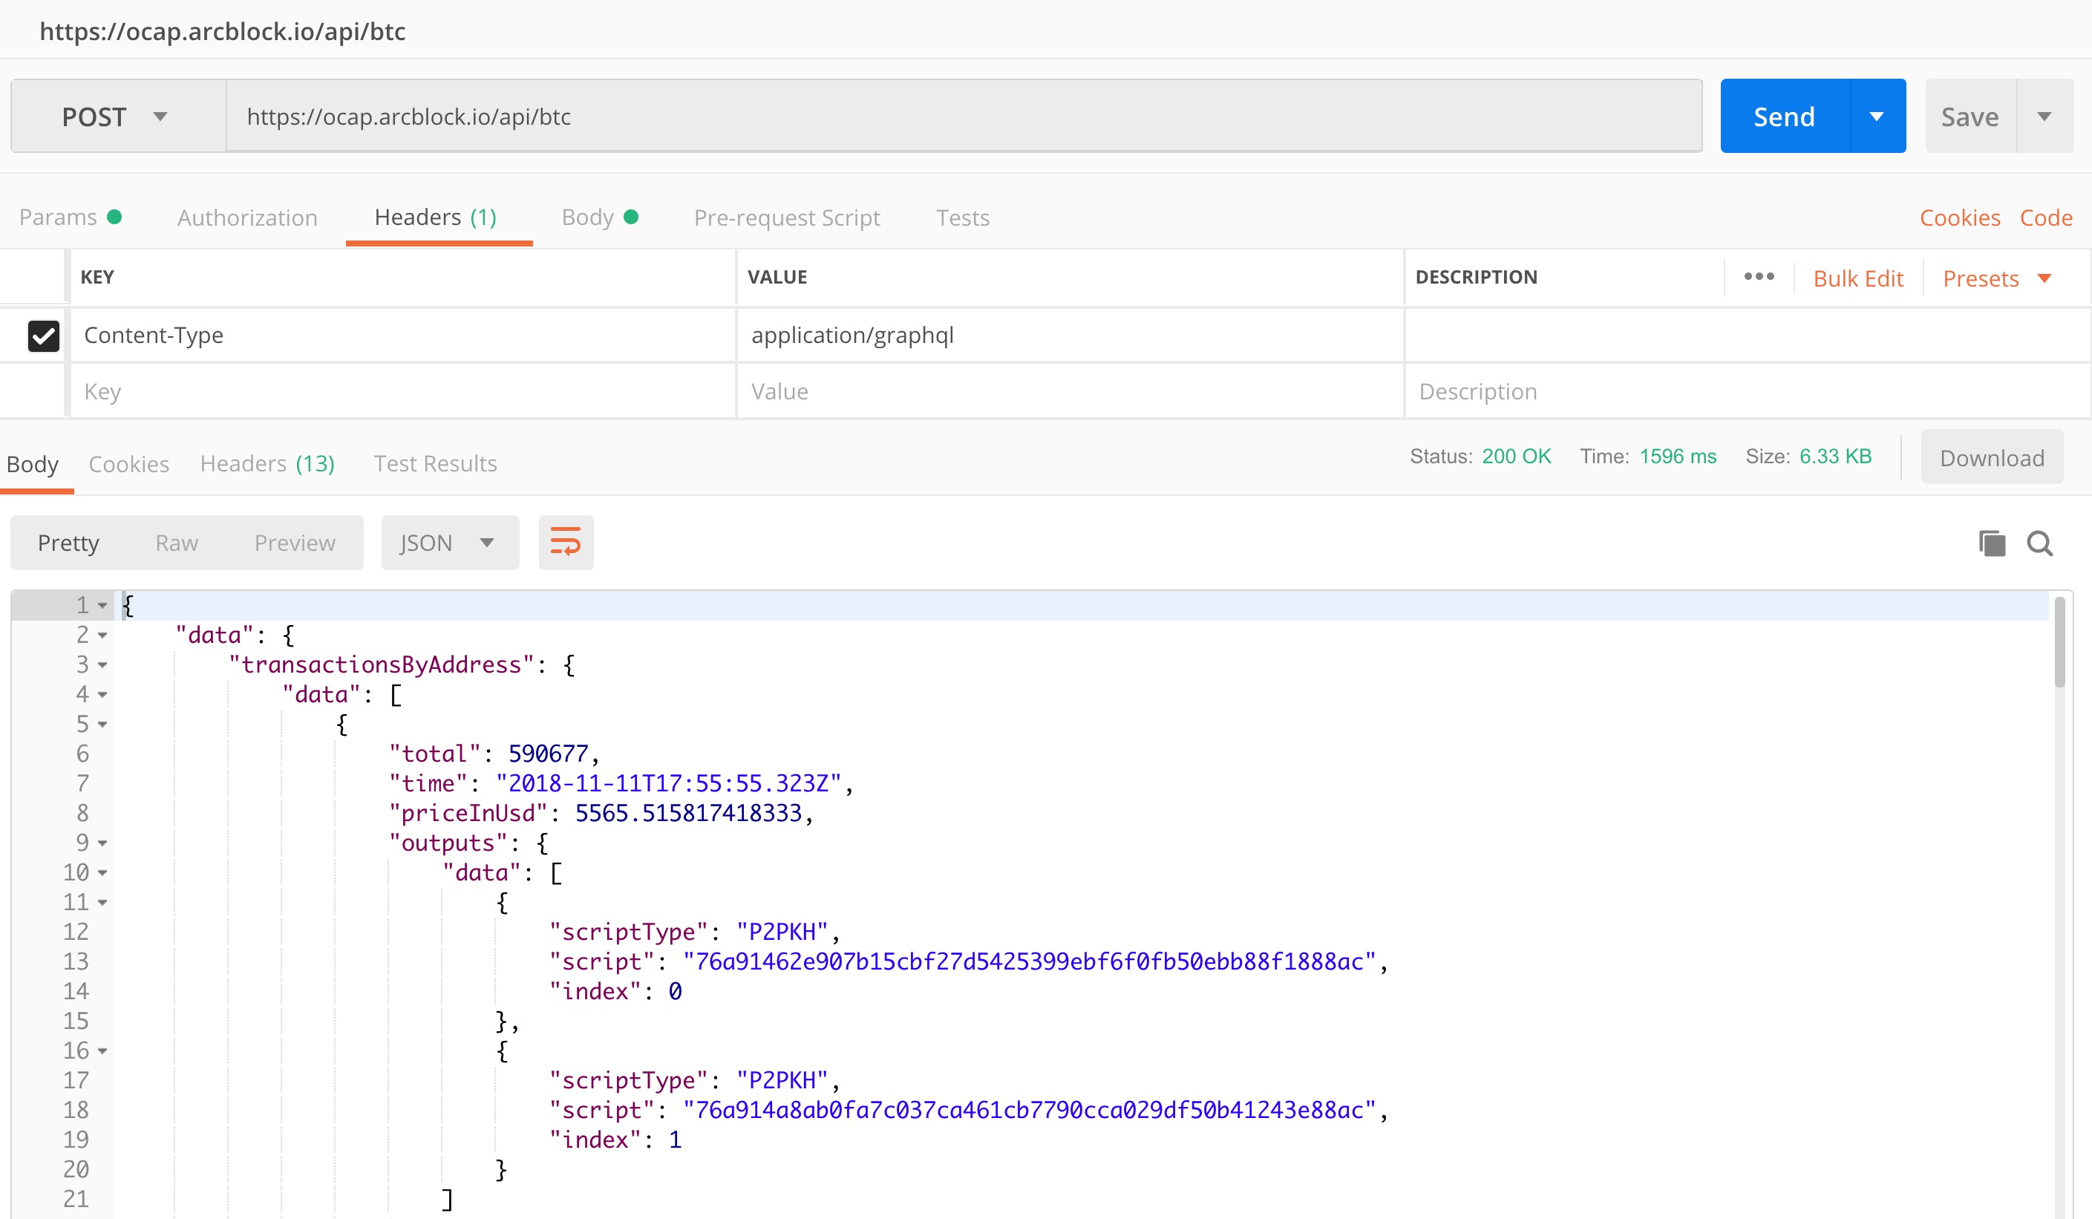The image size is (2092, 1219).
Task: Switch to the Raw view mode
Action: 177,542
